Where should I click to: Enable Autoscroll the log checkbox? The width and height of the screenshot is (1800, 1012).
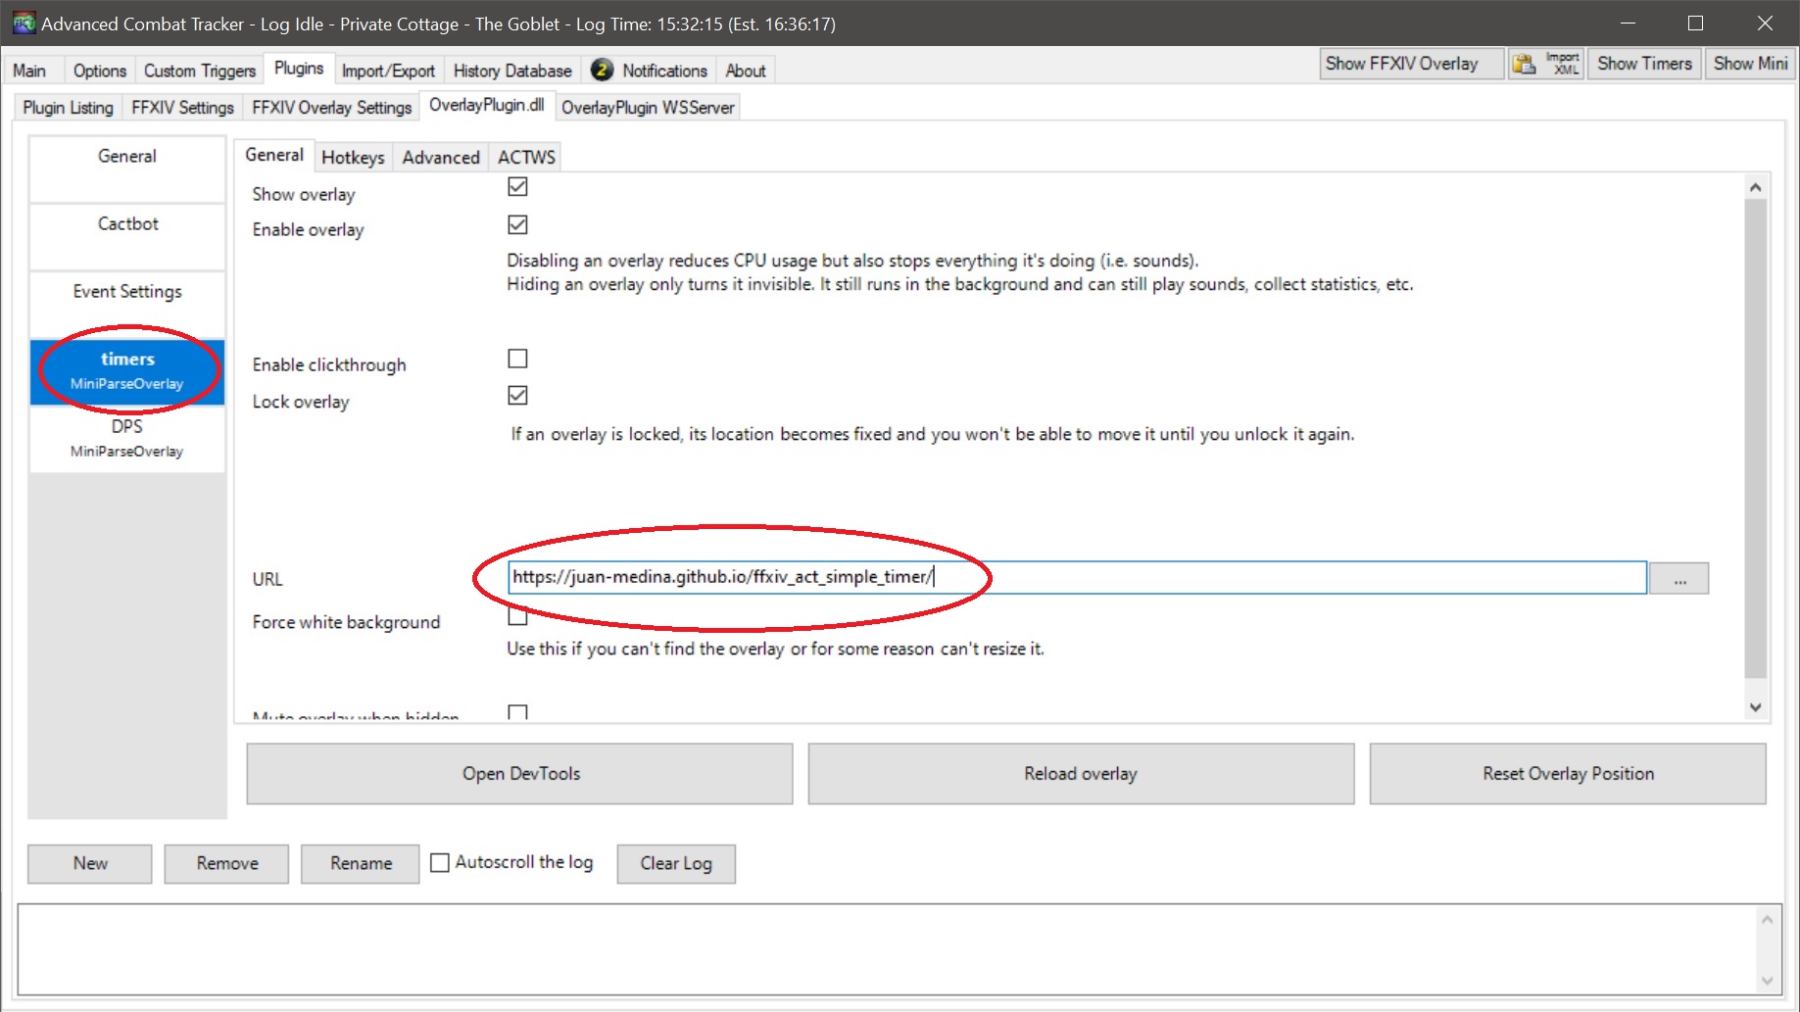click(x=440, y=863)
